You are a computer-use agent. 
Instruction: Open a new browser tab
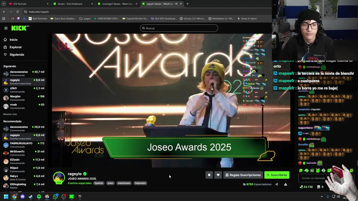(187, 4)
